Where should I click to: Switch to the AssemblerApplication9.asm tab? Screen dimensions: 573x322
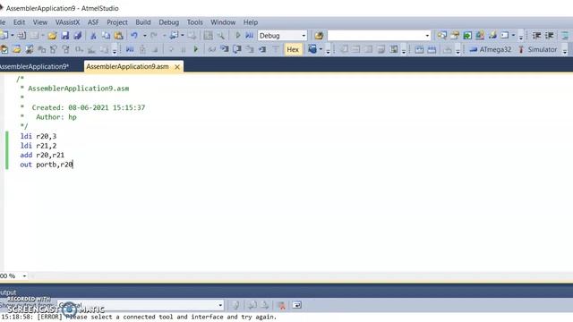(x=127, y=66)
